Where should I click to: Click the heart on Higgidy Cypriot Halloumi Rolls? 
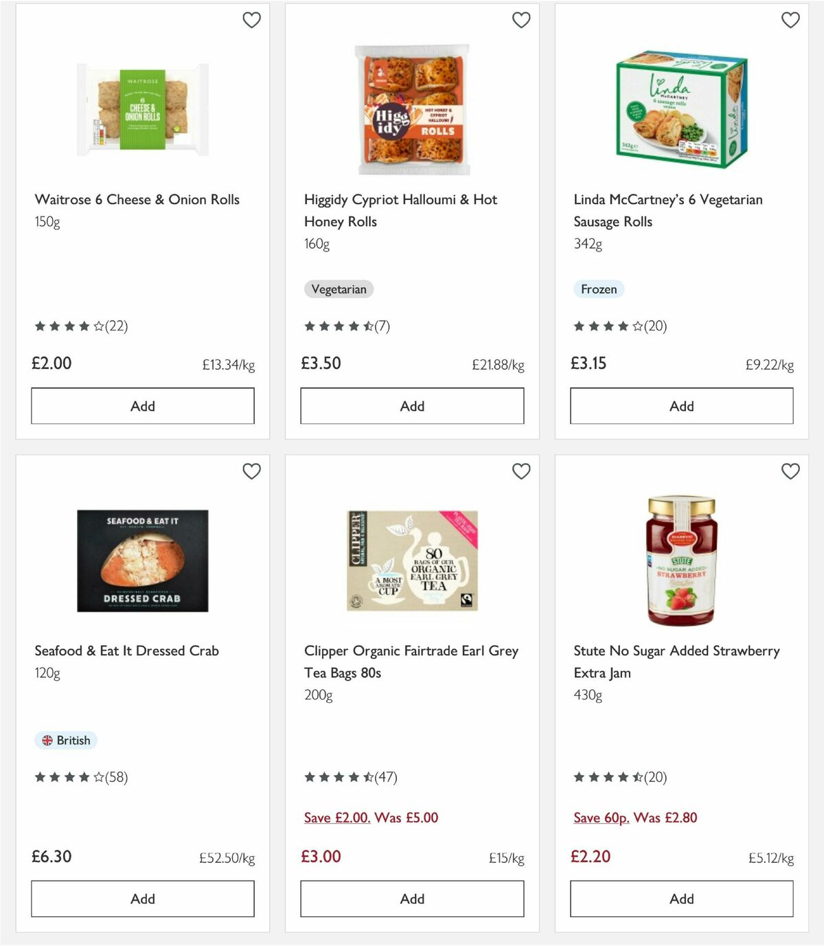[x=521, y=21]
